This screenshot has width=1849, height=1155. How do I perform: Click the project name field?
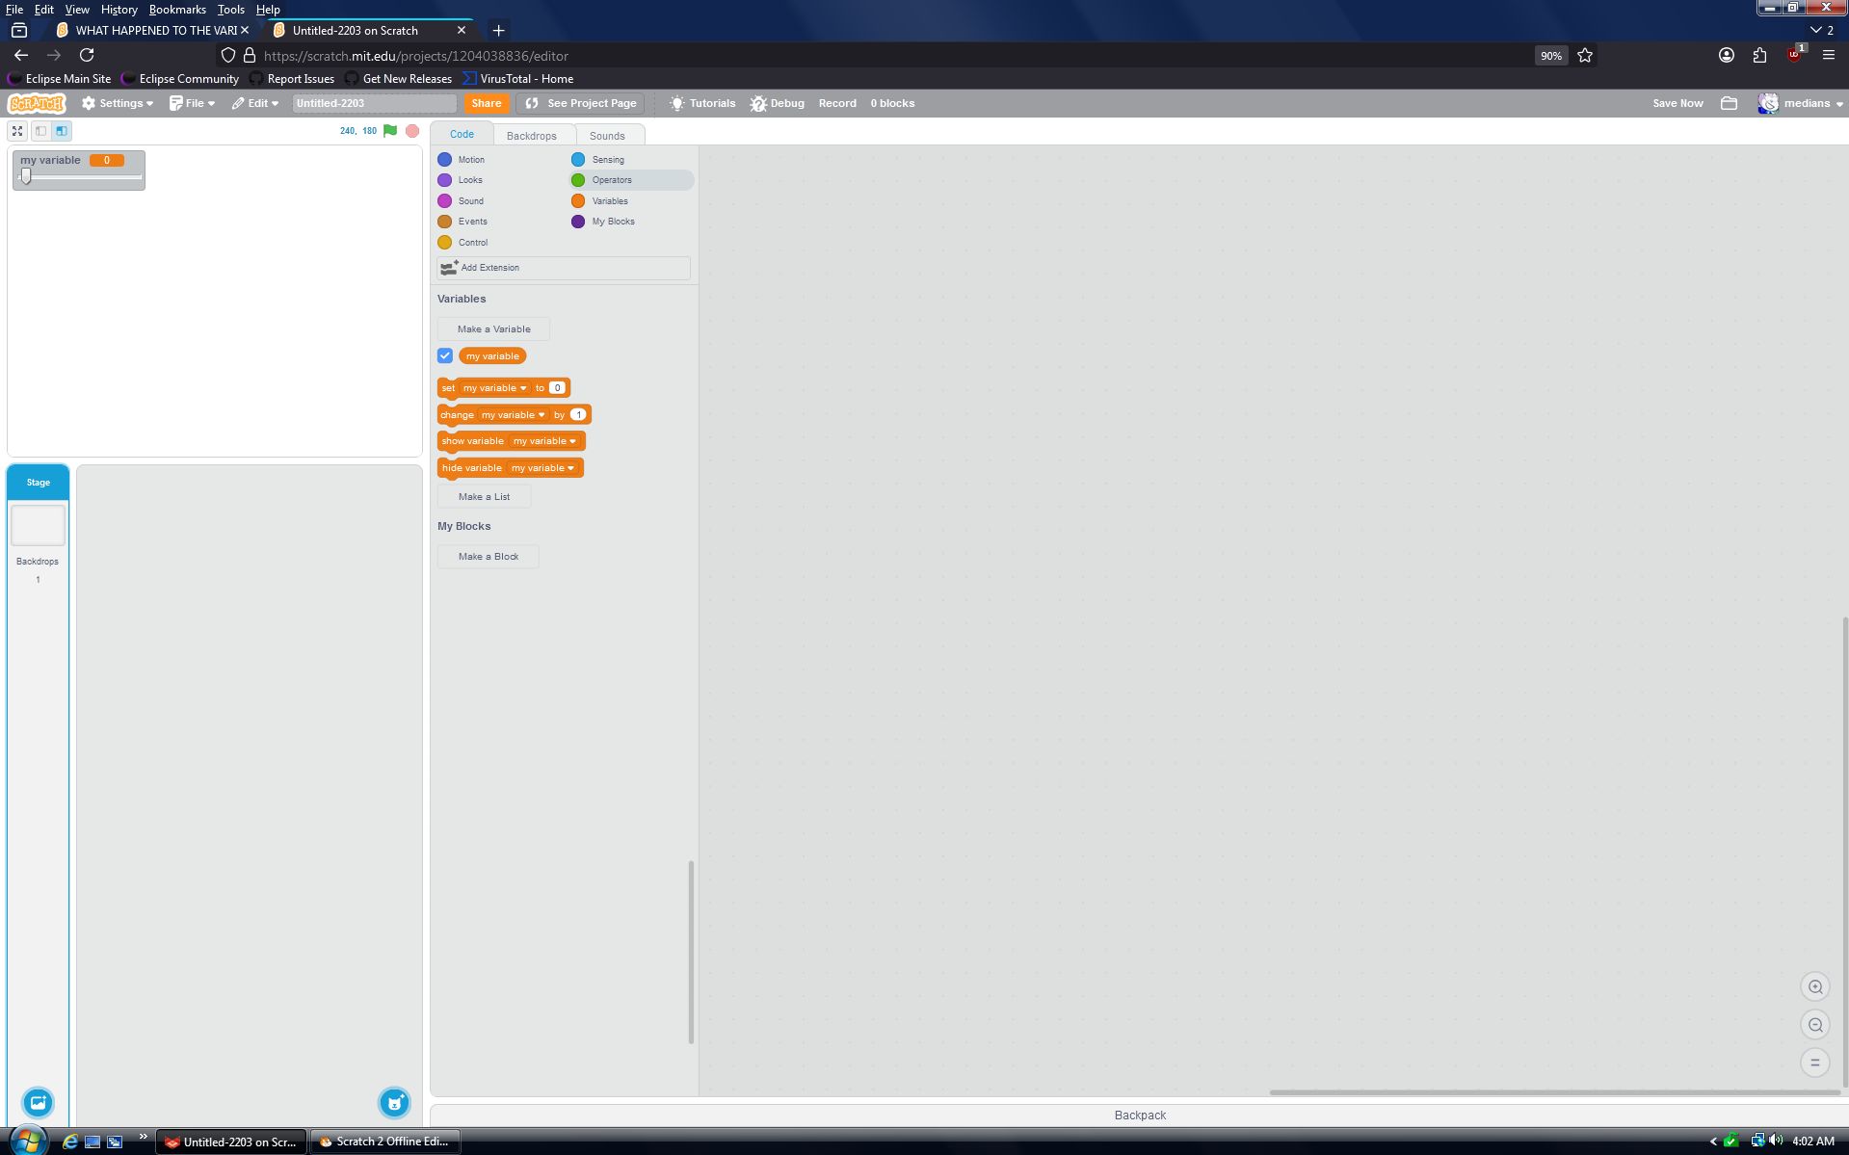pos(373,103)
